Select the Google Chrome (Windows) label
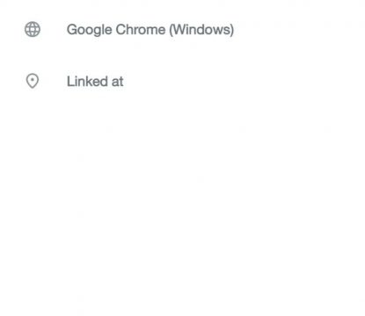The height and width of the screenshot is (316, 365). (x=150, y=30)
